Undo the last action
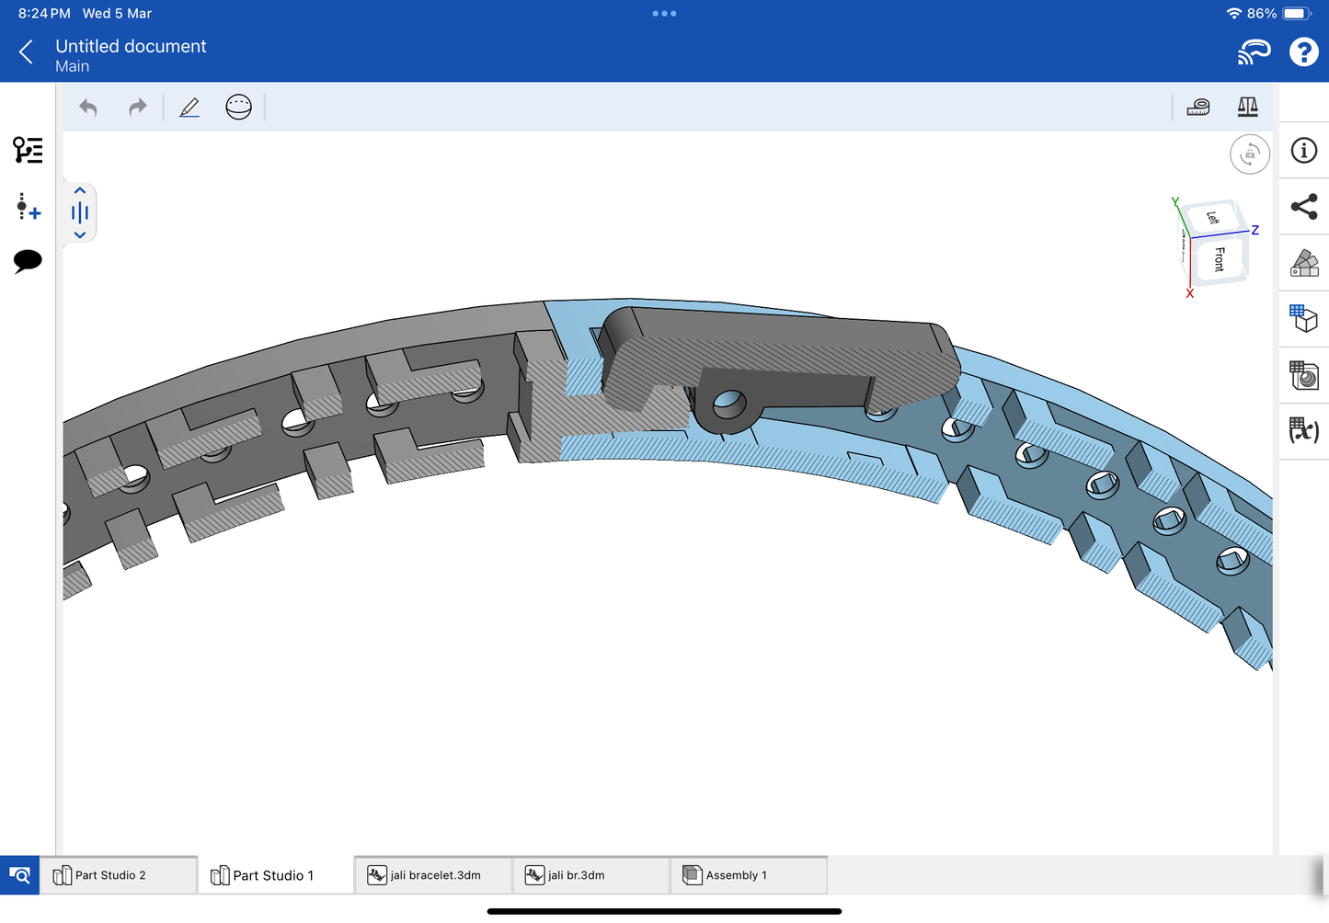The width and height of the screenshot is (1329, 923). tap(88, 108)
